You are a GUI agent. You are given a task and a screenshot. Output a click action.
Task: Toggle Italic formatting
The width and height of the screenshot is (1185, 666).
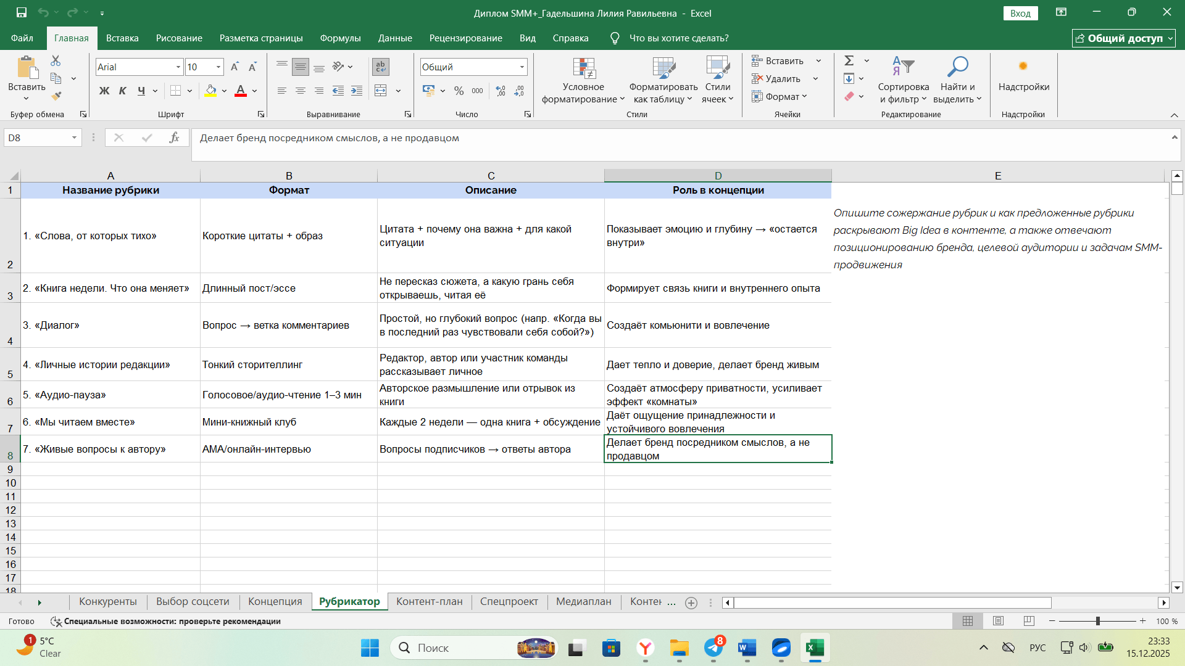point(123,91)
